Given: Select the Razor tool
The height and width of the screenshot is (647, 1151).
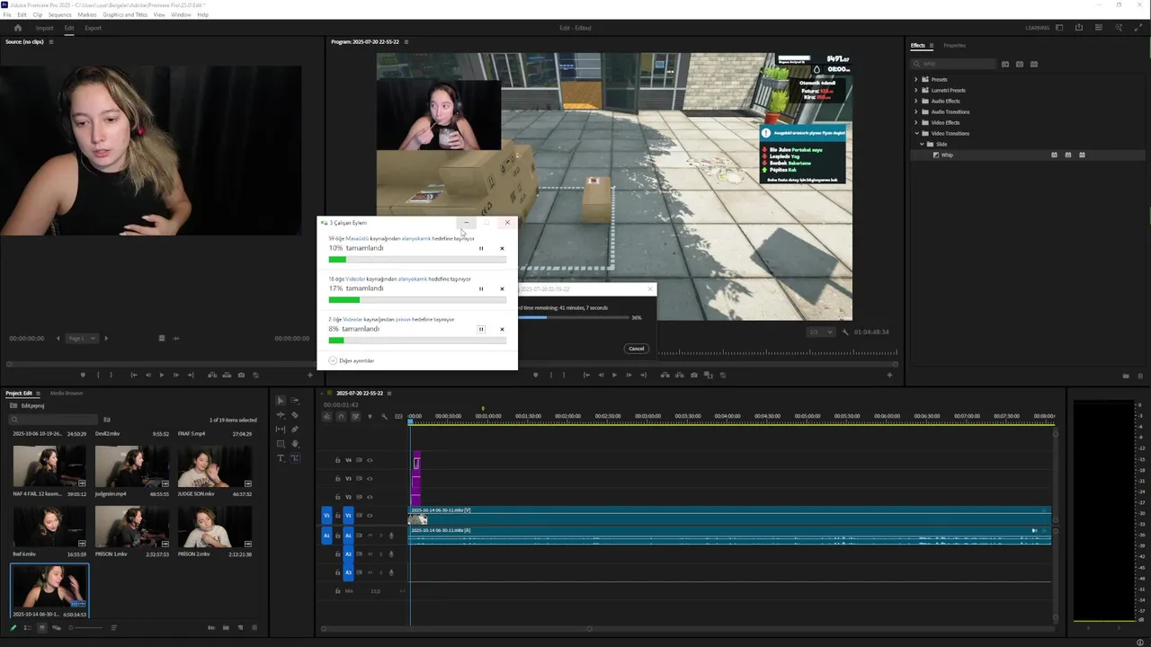Looking at the screenshot, I should coord(295,415).
